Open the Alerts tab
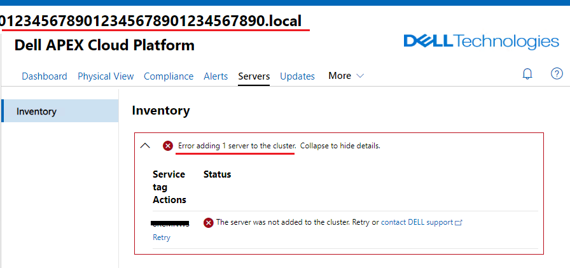 [x=216, y=76]
